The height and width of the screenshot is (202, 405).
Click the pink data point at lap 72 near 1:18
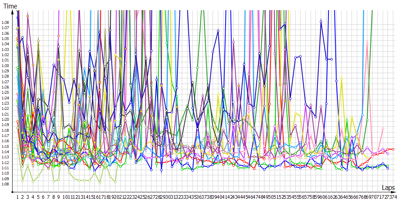pos(383,128)
